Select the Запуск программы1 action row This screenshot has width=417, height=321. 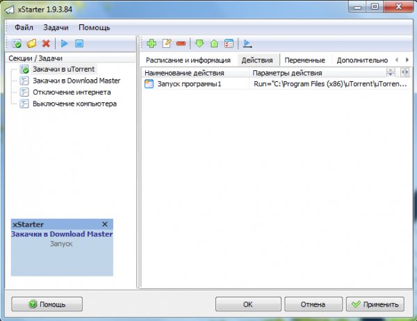click(276, 84)
